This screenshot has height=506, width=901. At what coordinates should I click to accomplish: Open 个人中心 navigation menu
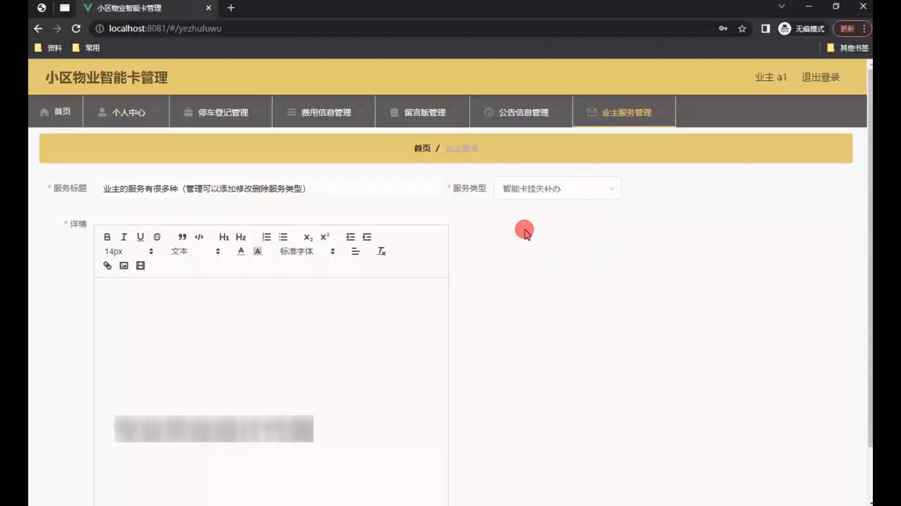click(128, 112)
